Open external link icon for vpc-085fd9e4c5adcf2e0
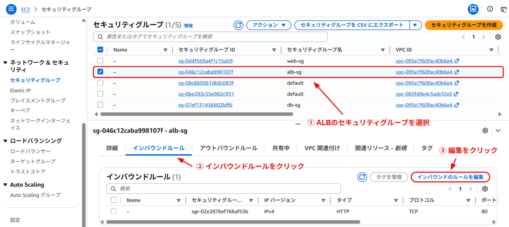Viewport: 509px width, 227px height. click(456, 94)
